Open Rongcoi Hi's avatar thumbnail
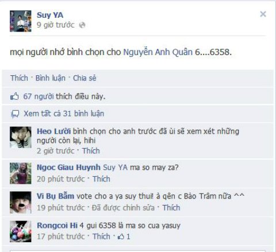This screenshot has width=276, height=252. 21,231
